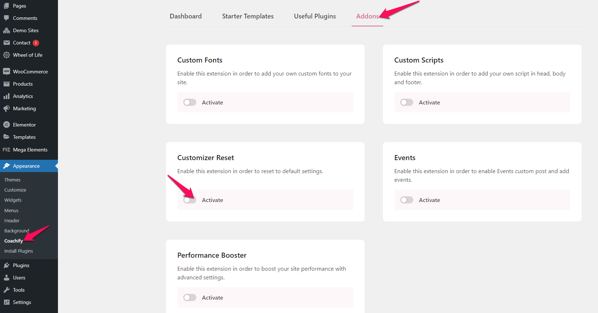Switch to the Starter Templates tab
Image resolution: width=598 pixels, height=313 pixels.
coord(248,16)
